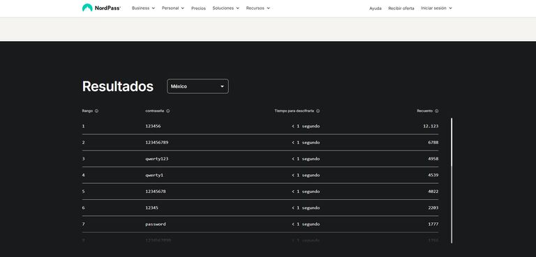Select the word password in row 7
536x257 pixels.
[156, 224]
